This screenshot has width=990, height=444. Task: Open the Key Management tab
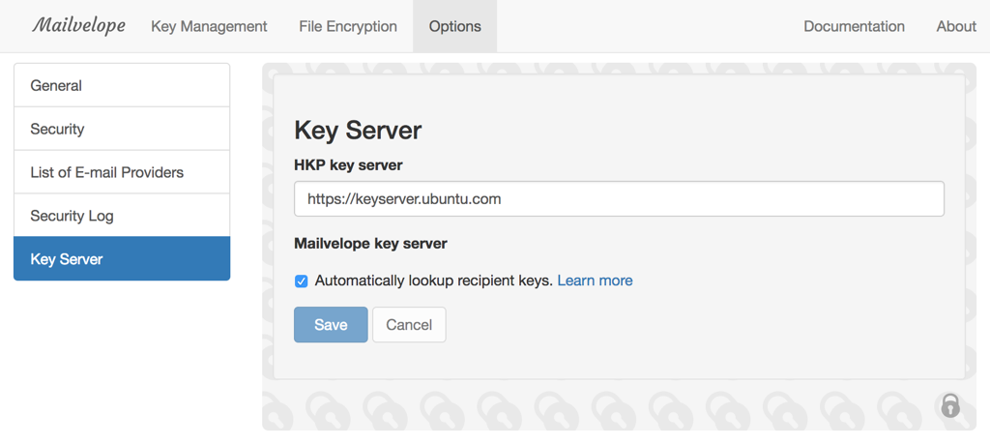pyautogui.click(x=209, y=26)
